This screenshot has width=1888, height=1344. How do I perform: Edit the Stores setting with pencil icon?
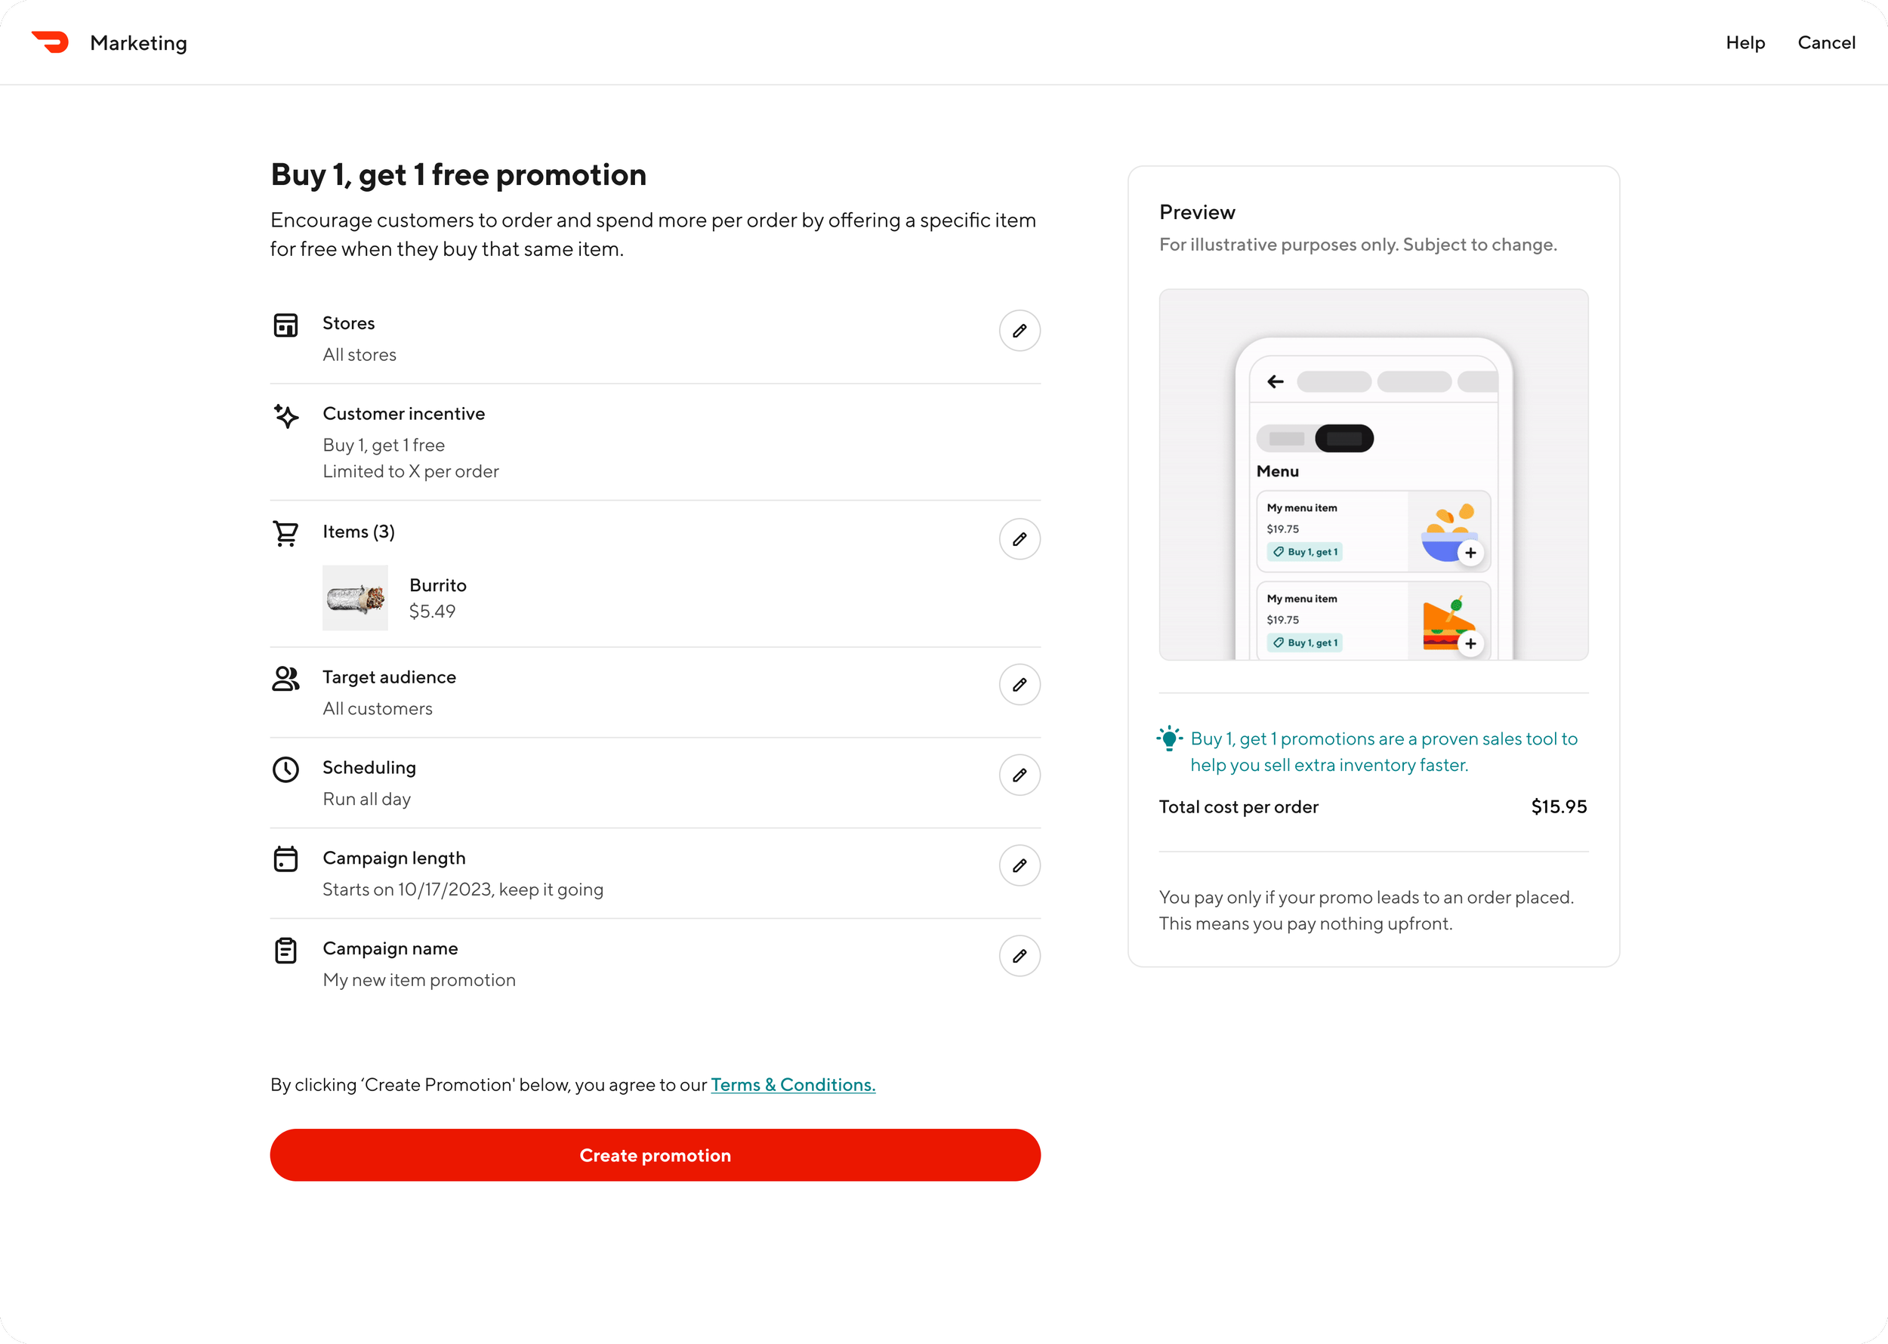coord(1019,330)
